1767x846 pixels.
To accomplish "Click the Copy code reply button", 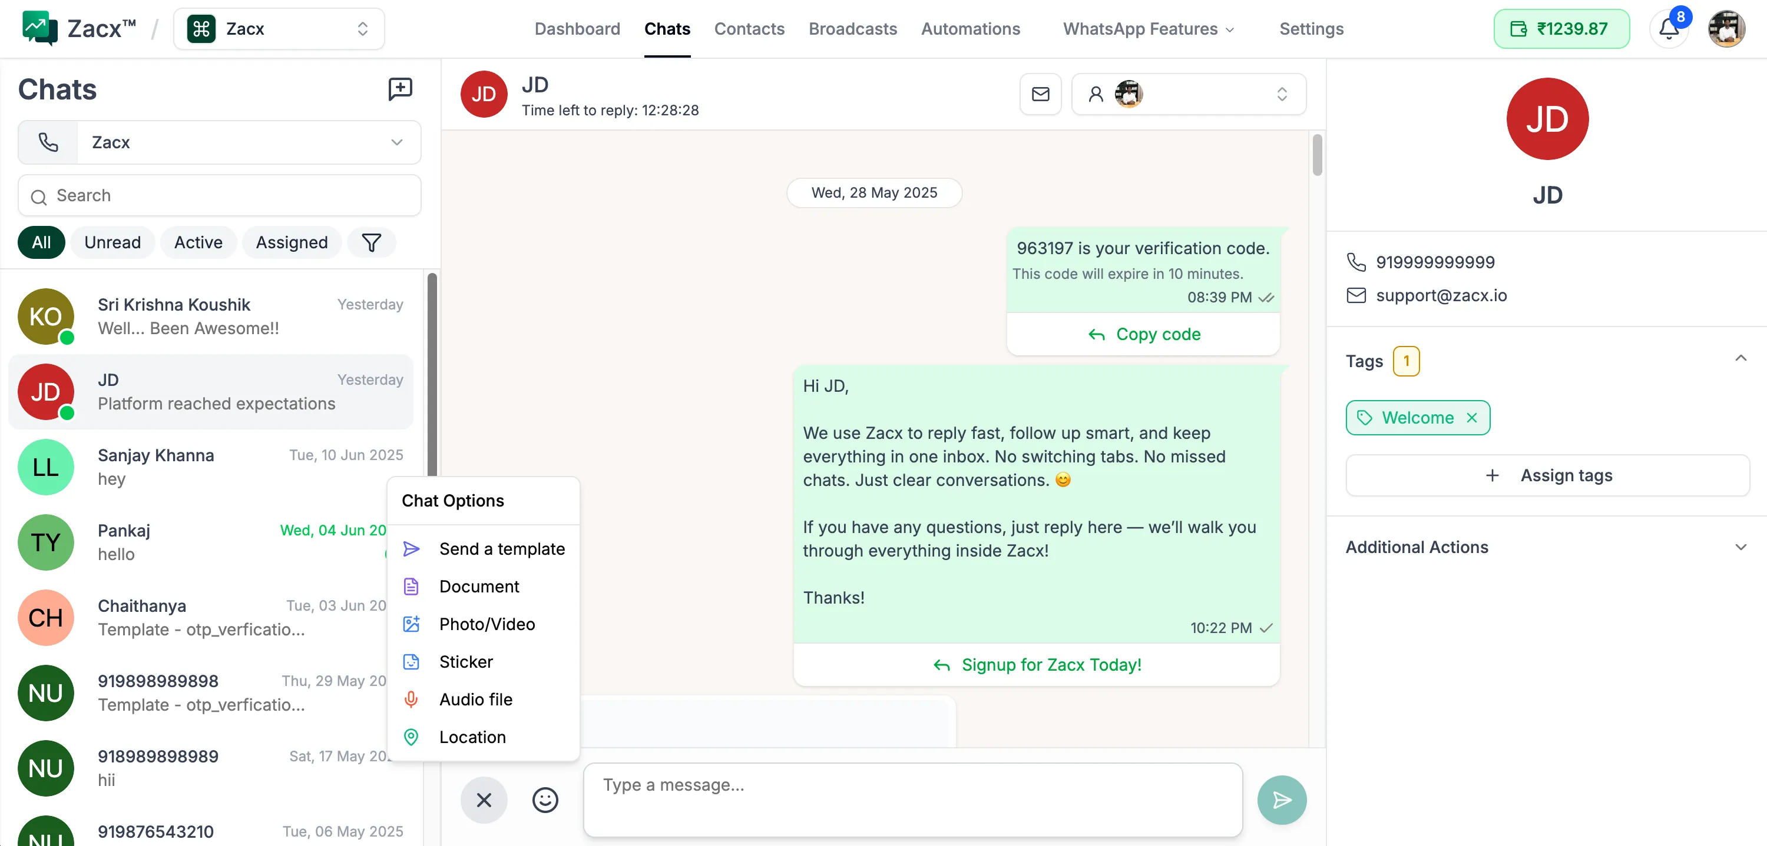I will point(1143,334).
